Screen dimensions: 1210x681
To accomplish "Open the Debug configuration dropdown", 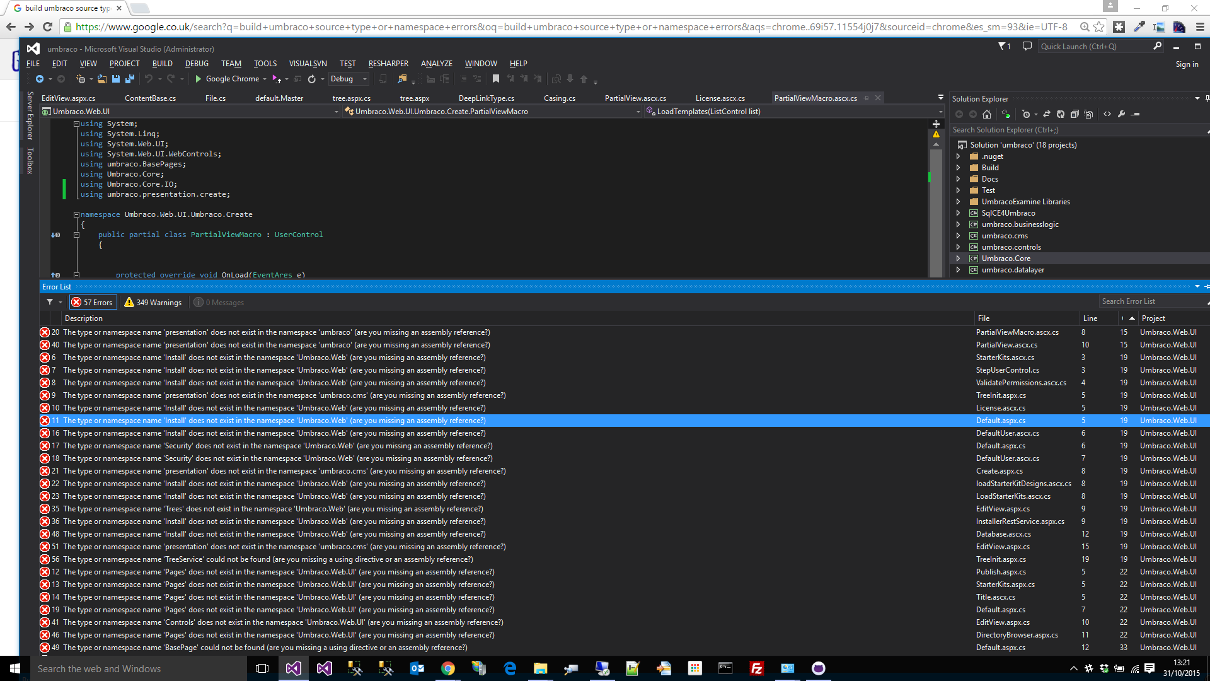I will click(x=349, y=79).
